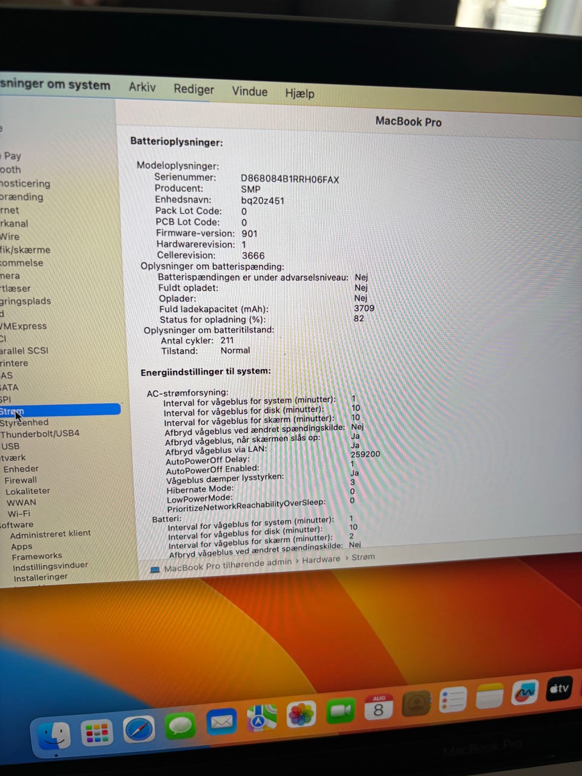
Task: Open Maps from the Dock
Action: [261, 718]
